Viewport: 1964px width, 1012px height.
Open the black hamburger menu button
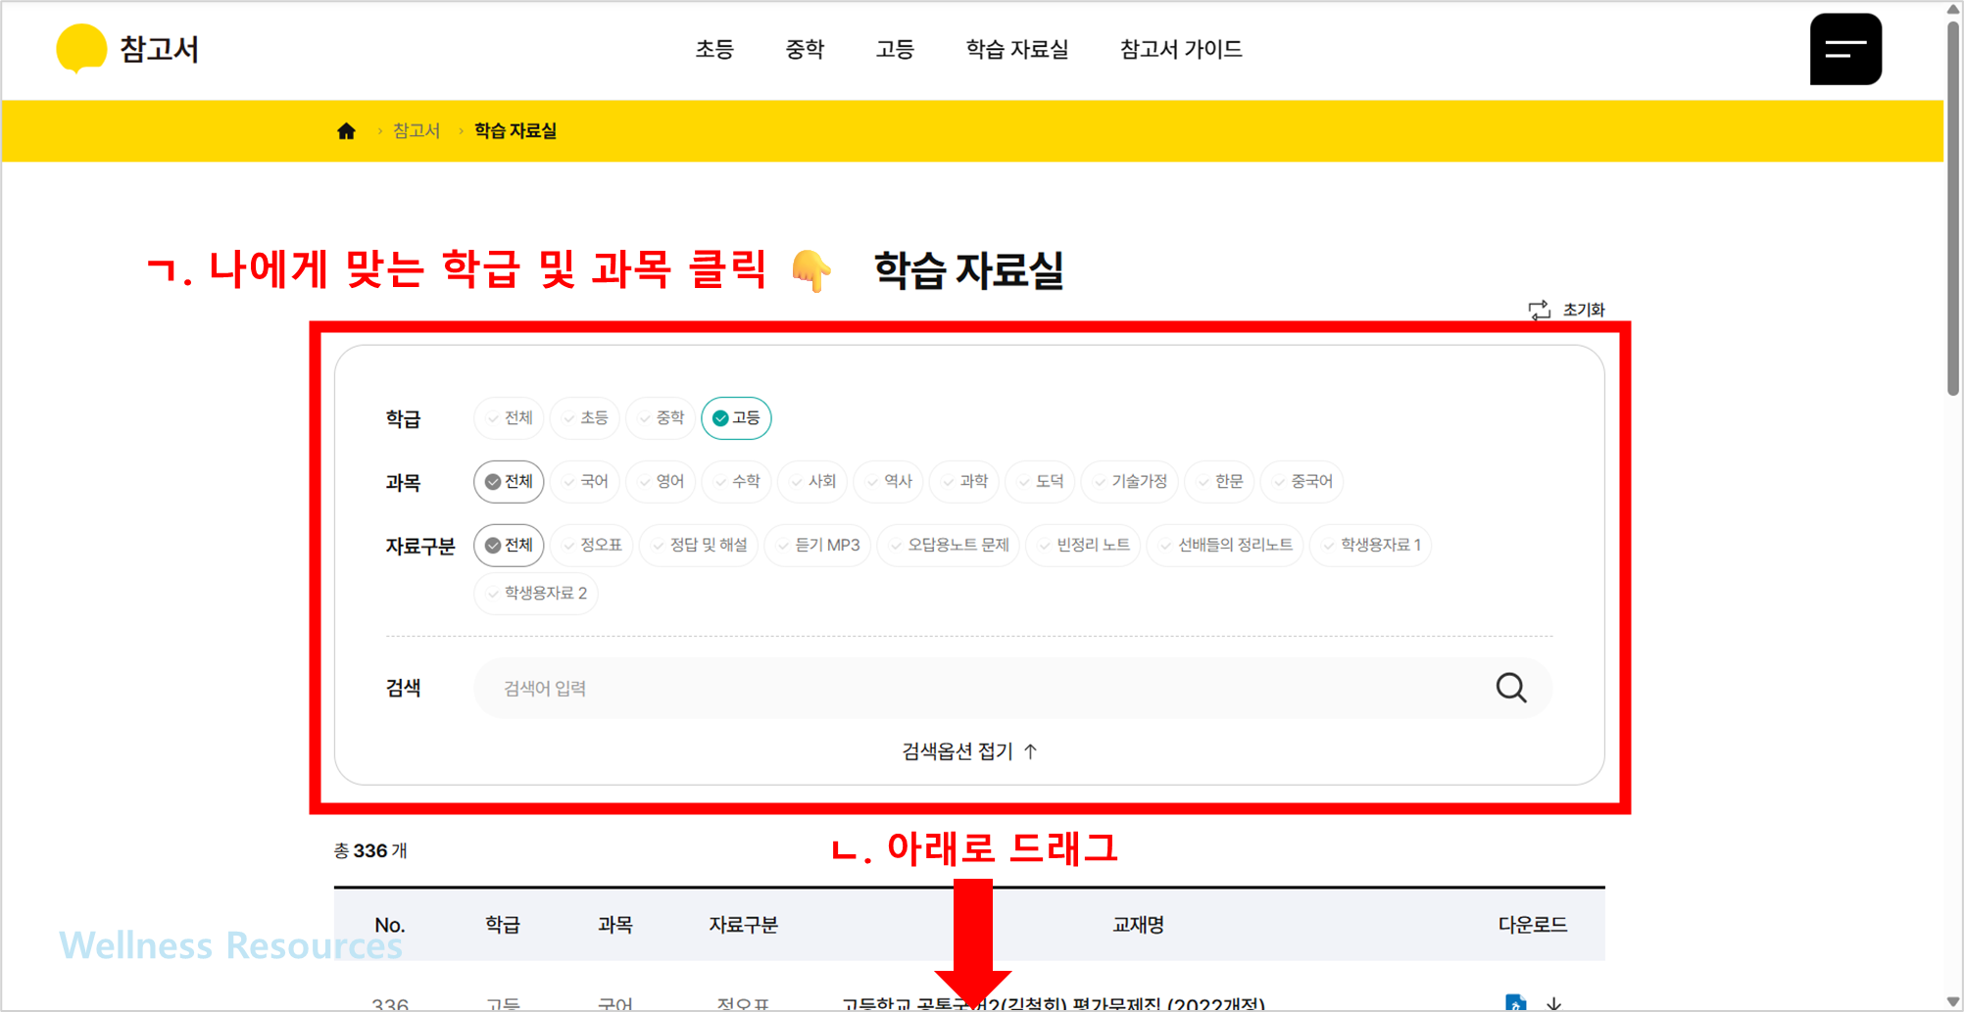pos(1845,49)
